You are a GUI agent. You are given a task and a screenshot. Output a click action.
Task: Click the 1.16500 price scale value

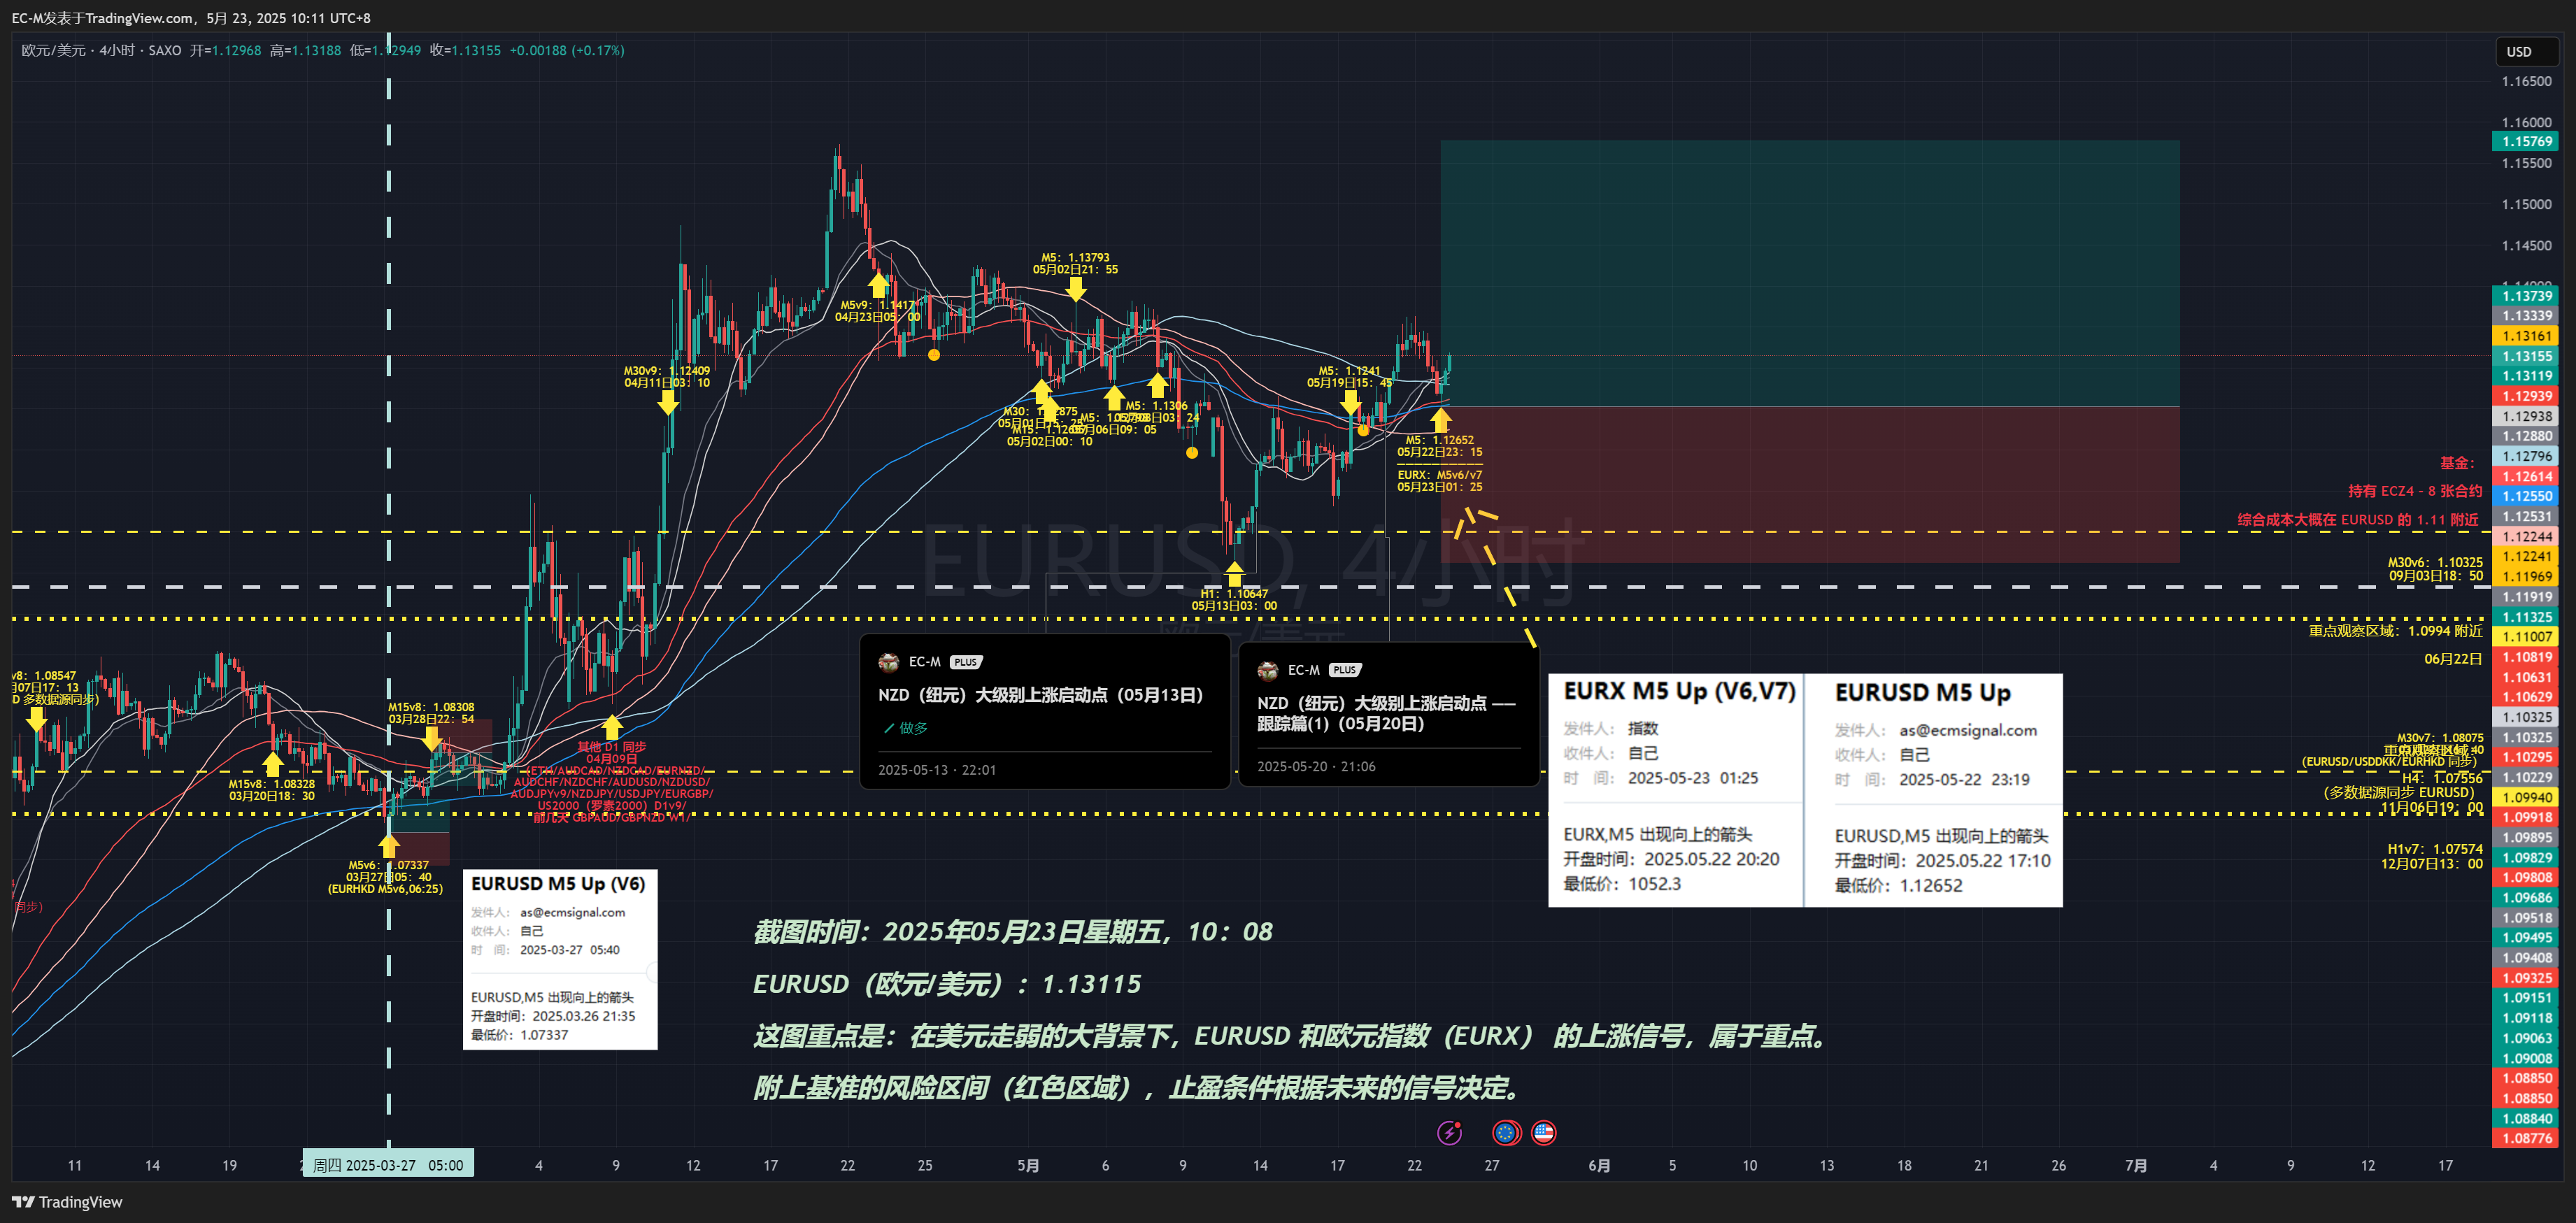point(2526,81)
